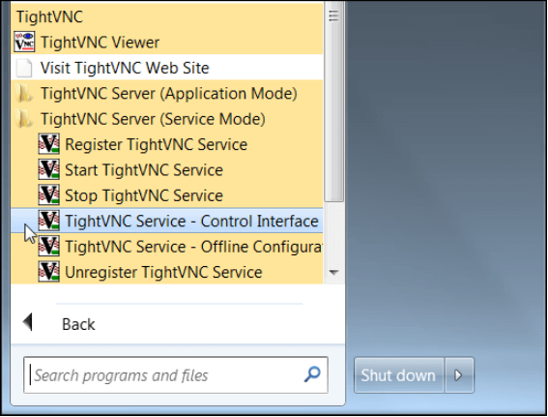Select the TightVNC folder heading
The width and height of the screenshot is (548, 417).
pos(49,16)
